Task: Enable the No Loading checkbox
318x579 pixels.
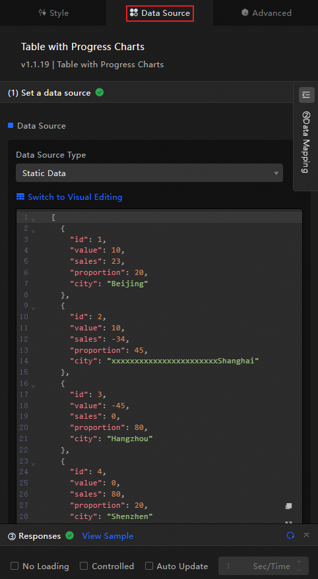Action: coord(15,566)
